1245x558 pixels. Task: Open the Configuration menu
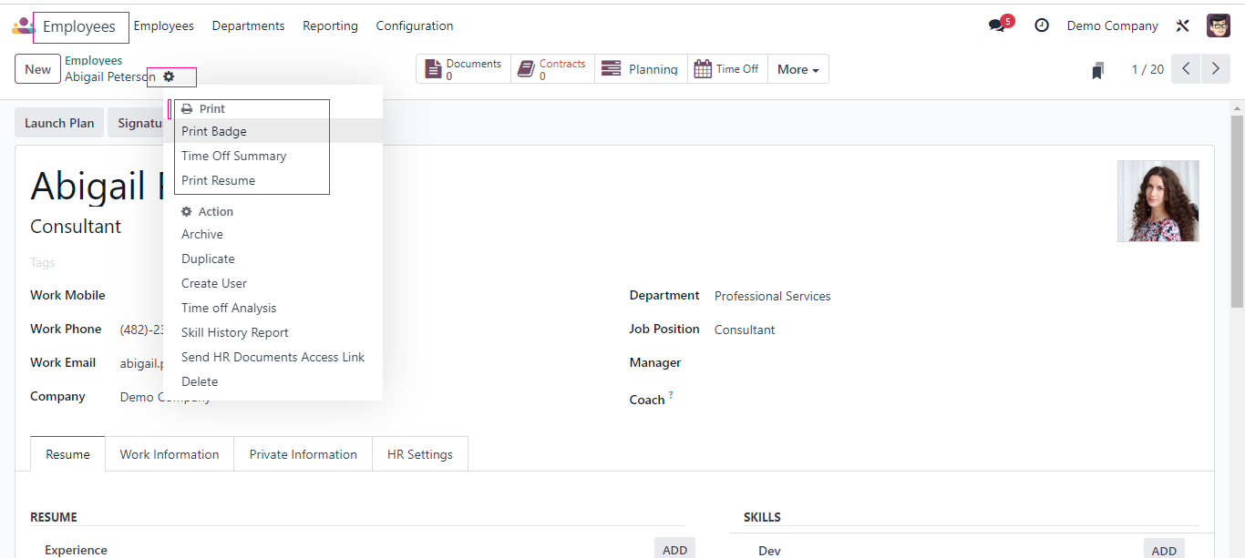414,25
